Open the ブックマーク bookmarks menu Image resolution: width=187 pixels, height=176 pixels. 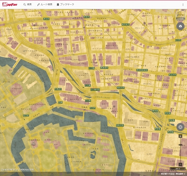pyautogui.click(x=65, y=5)
